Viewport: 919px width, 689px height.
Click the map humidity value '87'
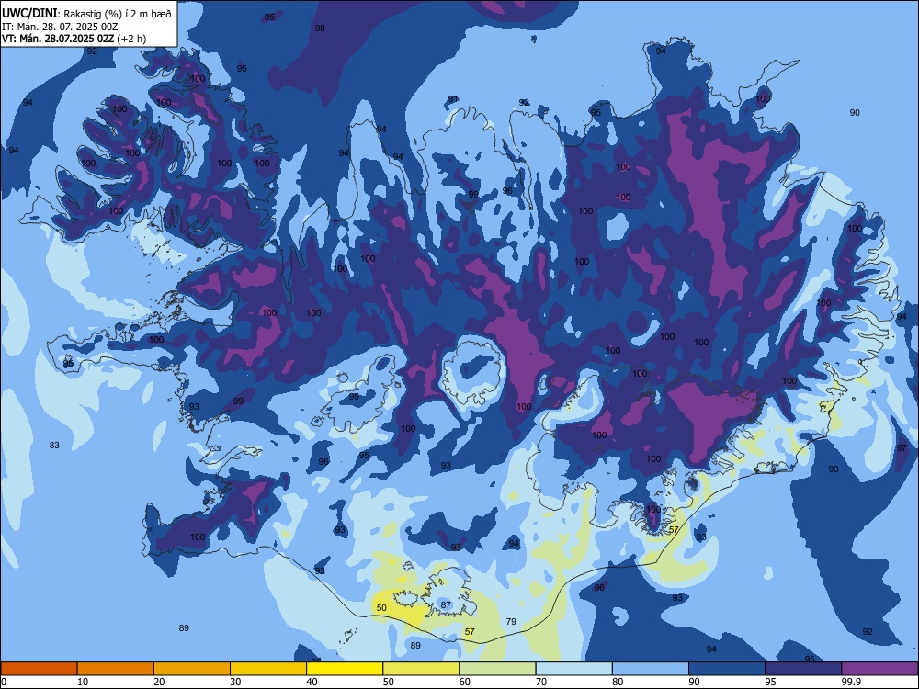(446, 604)
